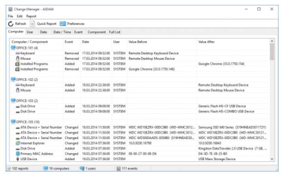Select the OFFICE-101 computer icon
Screen dimensions: 281x174
pos(13,48)
